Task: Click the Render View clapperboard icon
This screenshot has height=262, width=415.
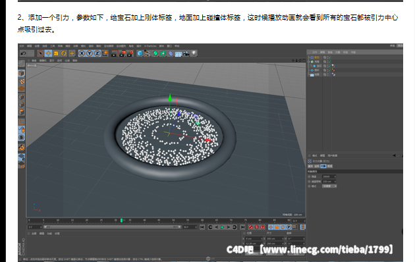Action: pyautogui.click(x=114, y=53)
